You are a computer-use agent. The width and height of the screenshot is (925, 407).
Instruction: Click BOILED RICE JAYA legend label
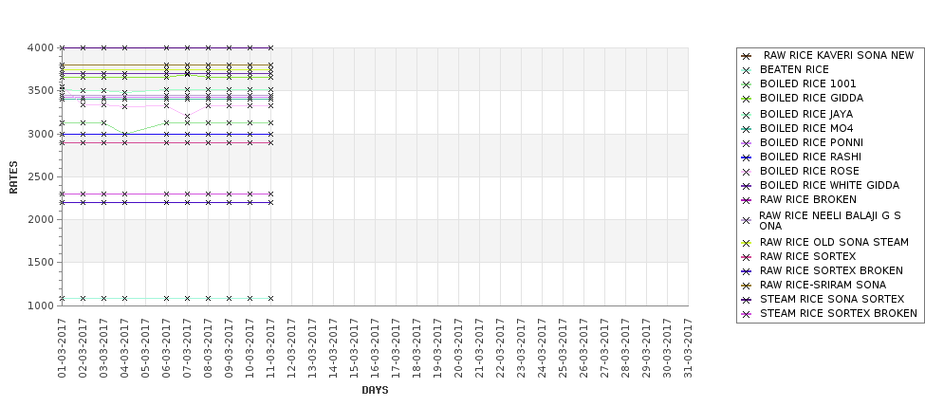[805, 114]
